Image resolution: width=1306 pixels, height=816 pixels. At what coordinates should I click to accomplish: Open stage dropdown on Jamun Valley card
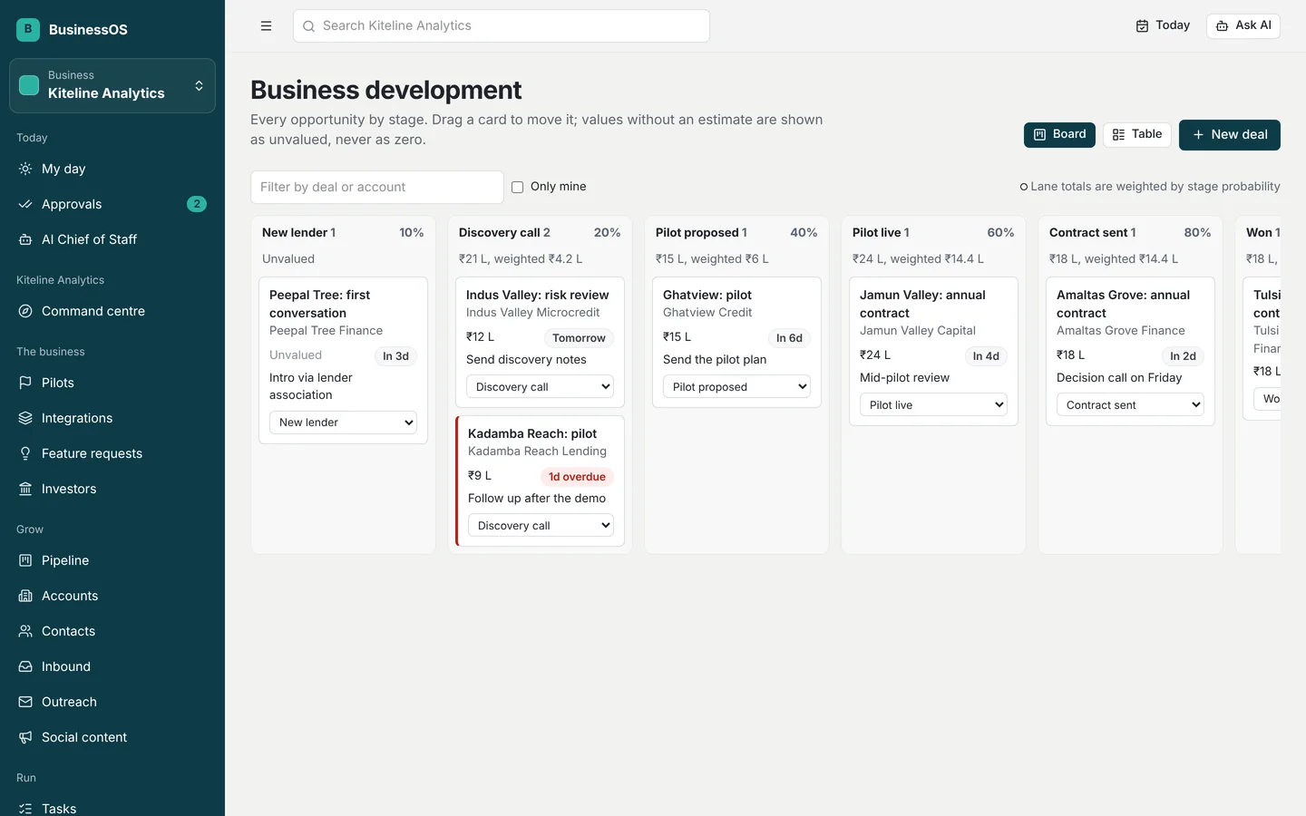933,405
